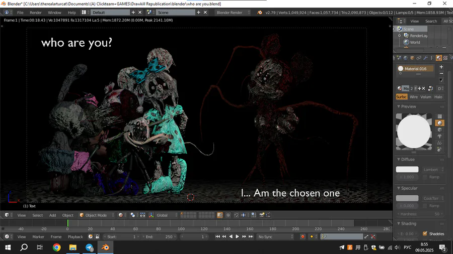Toggle the node material button in datablock row
Viewport: 453px width, 254px height.
(430, 88)
